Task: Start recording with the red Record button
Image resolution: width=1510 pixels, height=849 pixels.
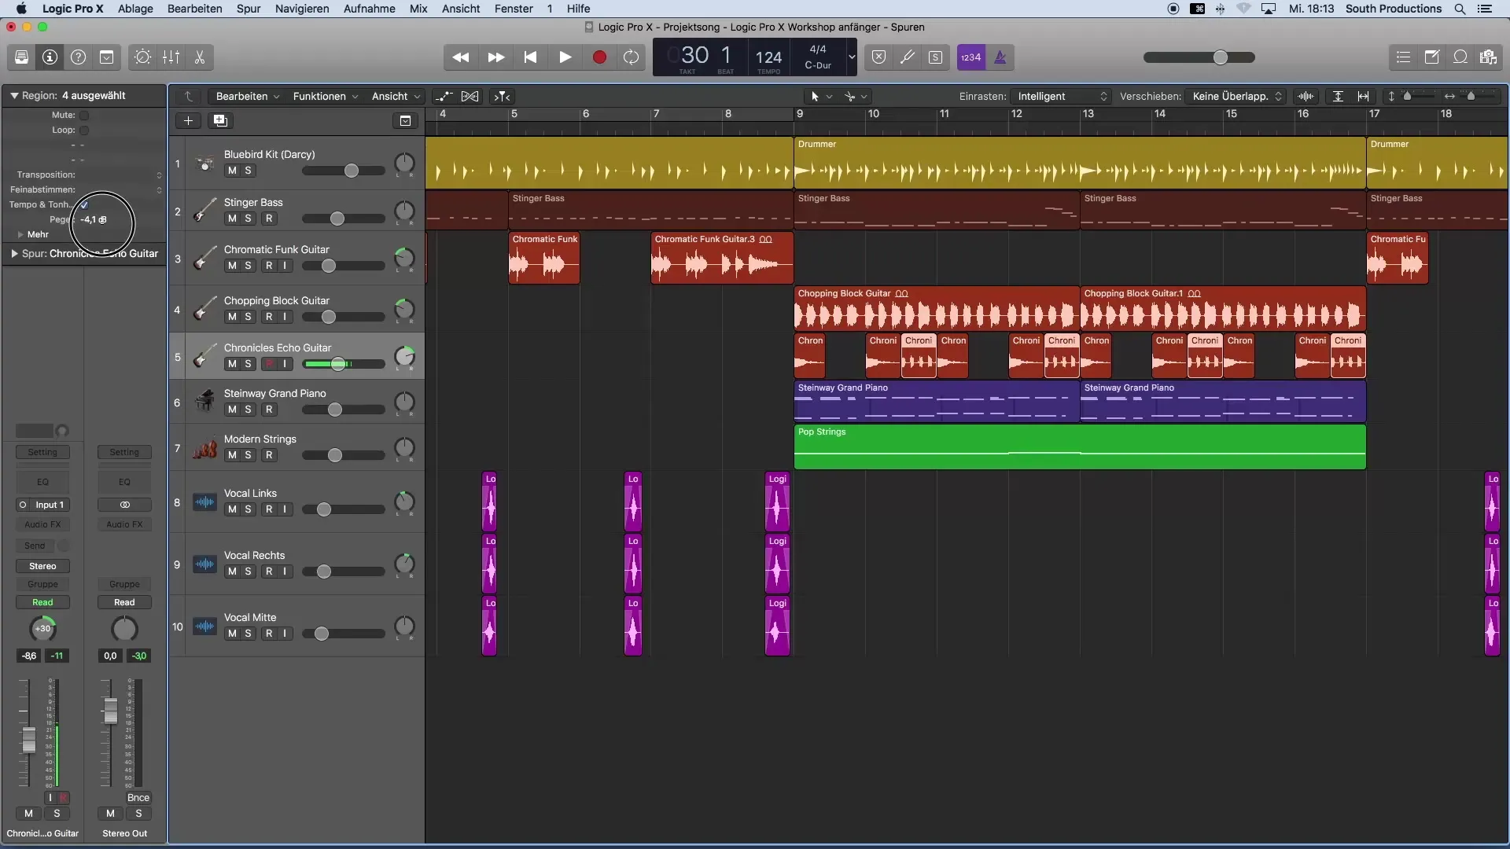Action: coord(599,57)
